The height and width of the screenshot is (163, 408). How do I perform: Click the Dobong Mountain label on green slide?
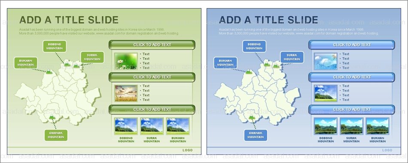coord(55,46)
